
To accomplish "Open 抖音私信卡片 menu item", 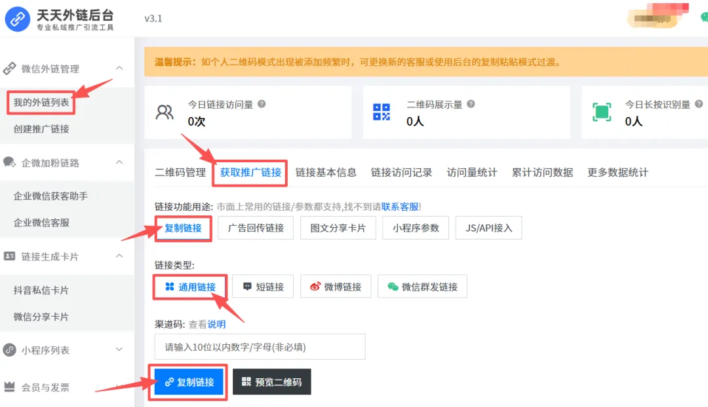I will [x=41, y=291].
